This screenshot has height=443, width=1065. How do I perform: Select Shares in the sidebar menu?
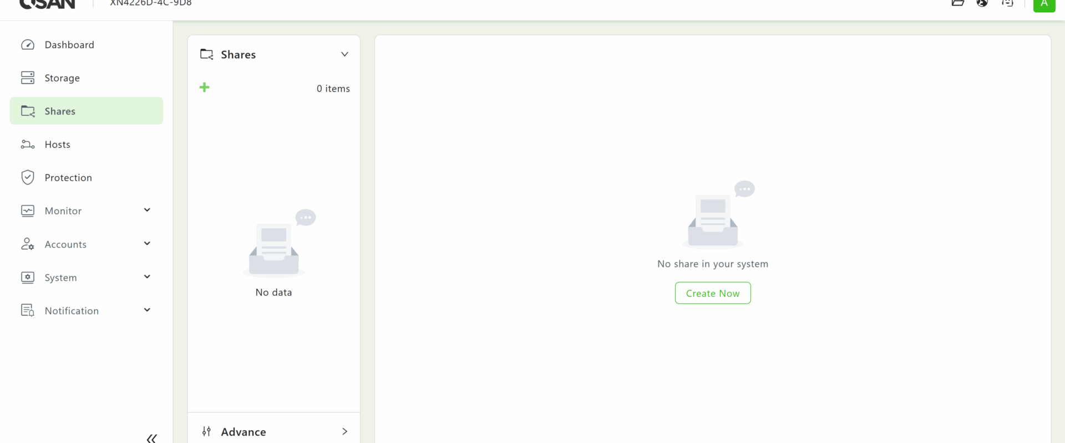click(60, 111)
